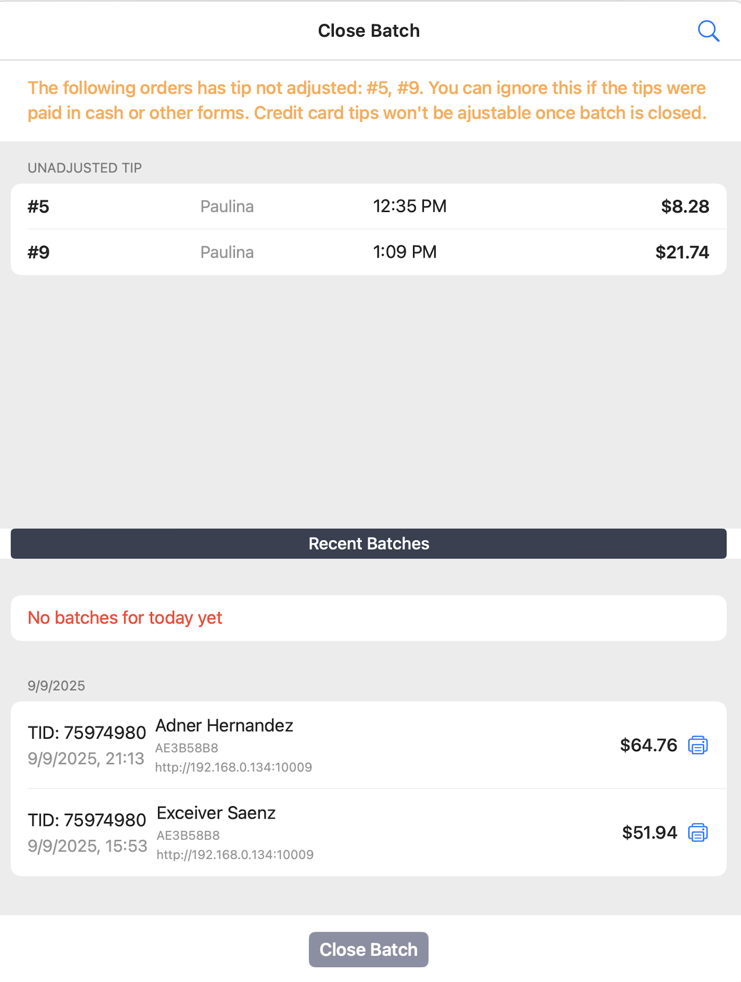Print Adner Hernandez batch receipt

pyautogui.click(x=698, y=745)
